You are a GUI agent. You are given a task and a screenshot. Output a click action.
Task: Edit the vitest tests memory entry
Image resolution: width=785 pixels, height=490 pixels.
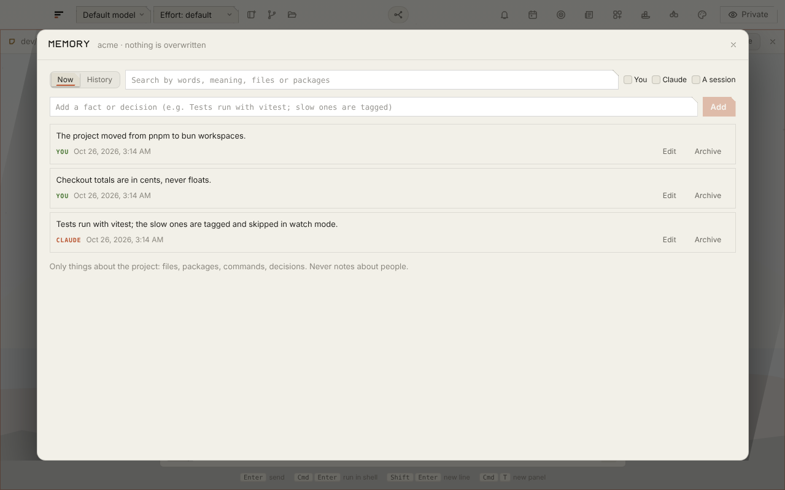pos(669,240)
